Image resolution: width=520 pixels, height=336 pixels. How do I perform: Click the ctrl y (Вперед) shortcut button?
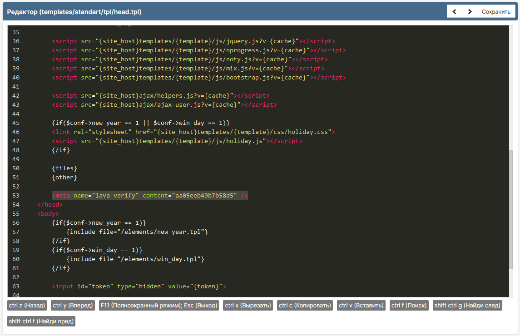[x=73, y=305]
